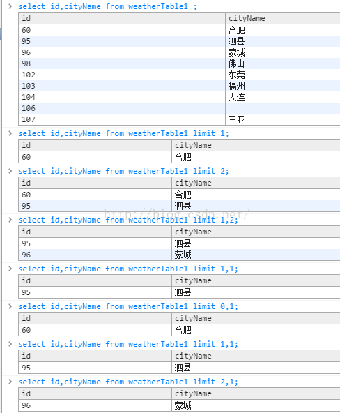340x413 pixels.
Task: Click id 60 in the 'limit 0,1;' results
Action: click(x=95, y=330)
